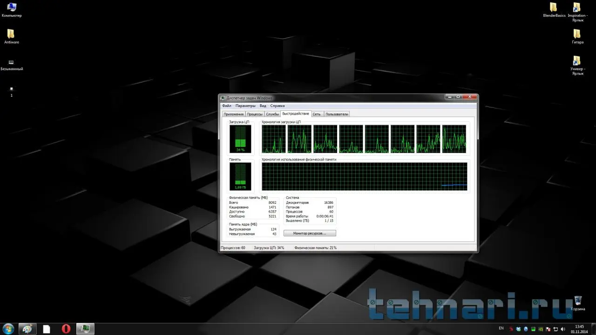Switch to the Процессы tab
Screen dimensions: 596x335
[255, 114]
